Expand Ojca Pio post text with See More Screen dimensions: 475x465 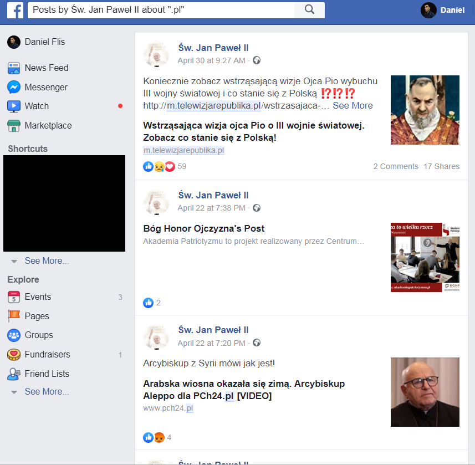[x=353, y=105]
